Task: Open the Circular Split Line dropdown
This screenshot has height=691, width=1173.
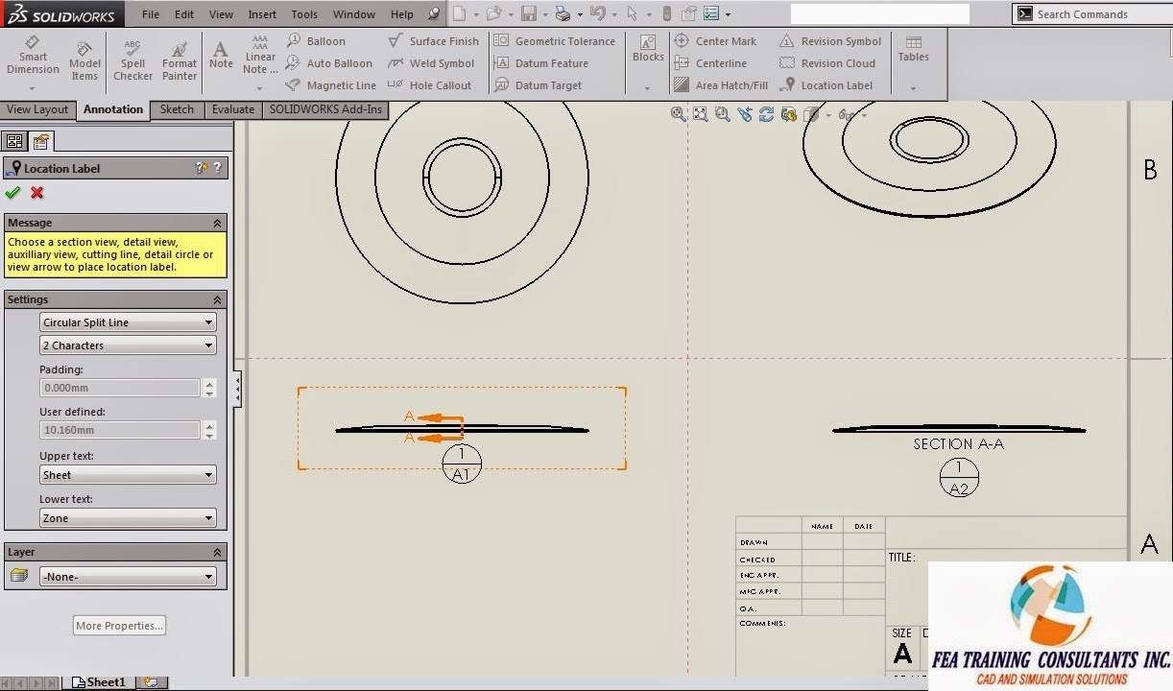Action: tap(211, 322)
